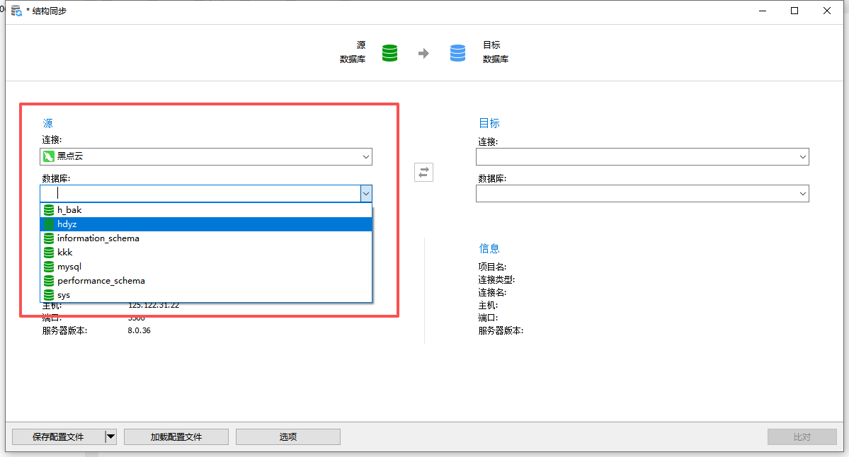Image resolution: width=849 pixels, height=457 pixels.
Task: Click the 黑点云 connection icon
Action: [49, 156]
